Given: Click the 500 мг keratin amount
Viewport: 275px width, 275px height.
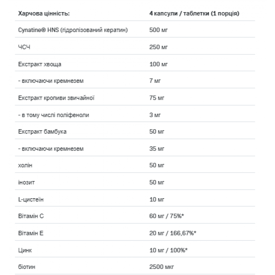Looking at the screenshot, I should (158, 30).
